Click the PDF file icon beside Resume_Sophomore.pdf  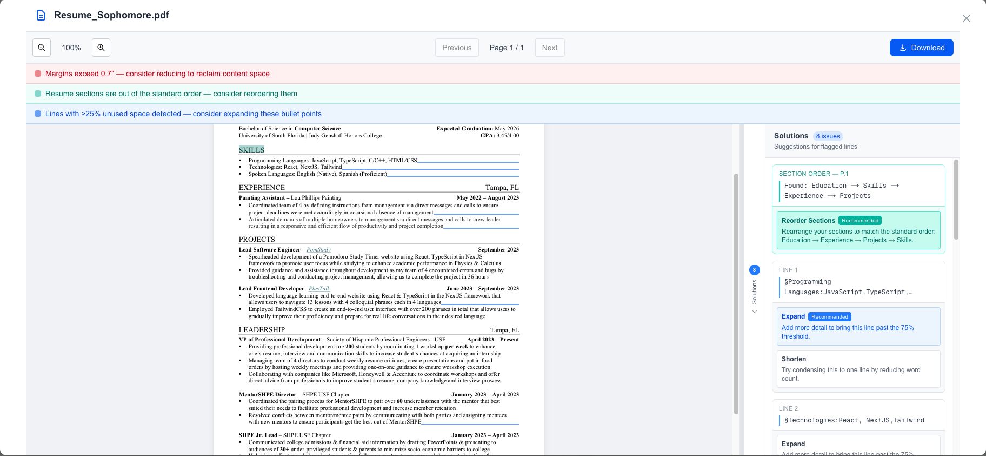pos(41,15)
